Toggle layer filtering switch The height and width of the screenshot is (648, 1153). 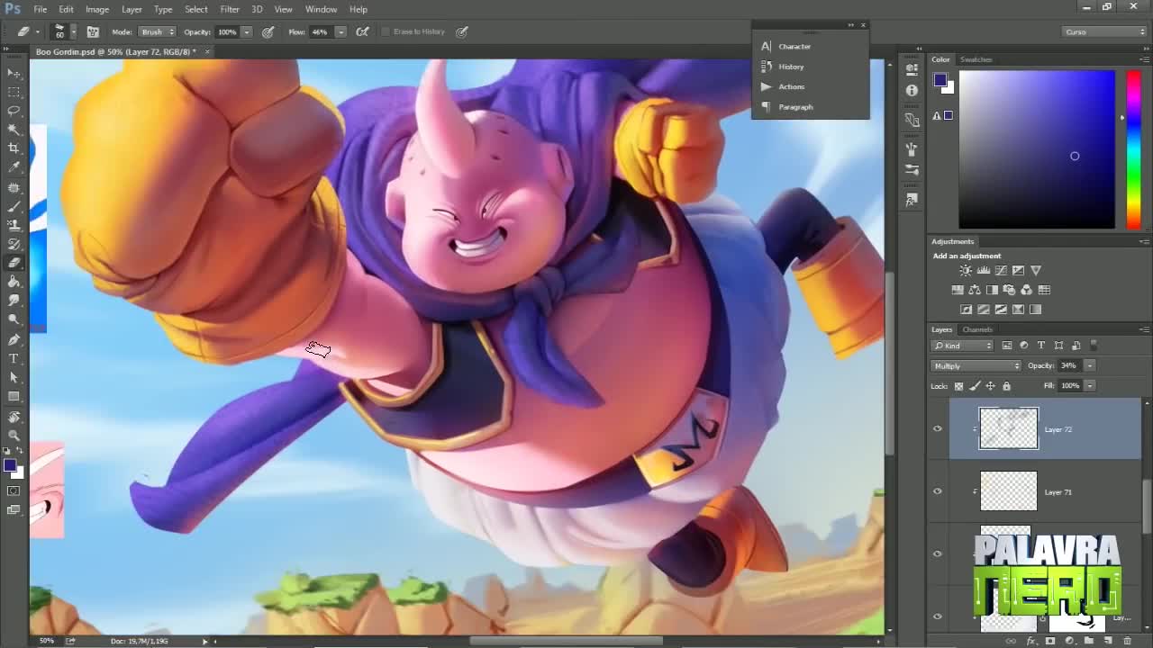coord(1094,346)
